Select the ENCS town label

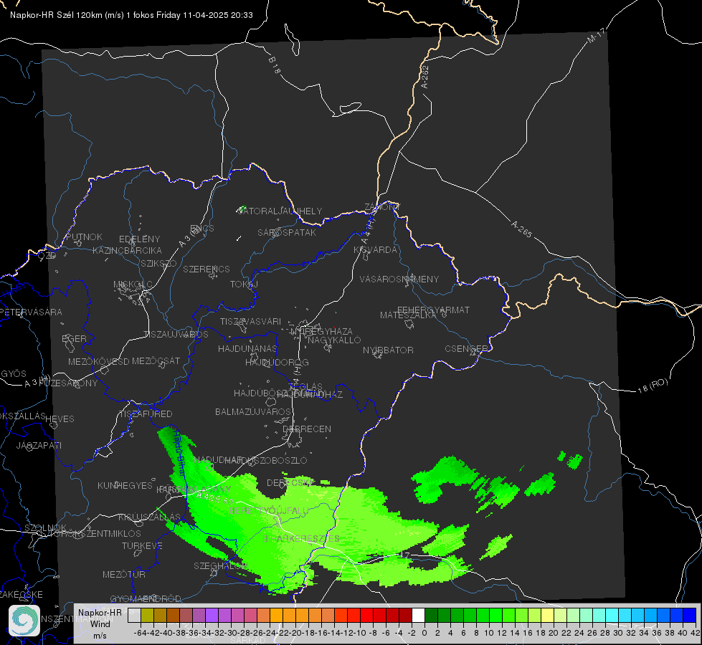(x=202, y=229)
